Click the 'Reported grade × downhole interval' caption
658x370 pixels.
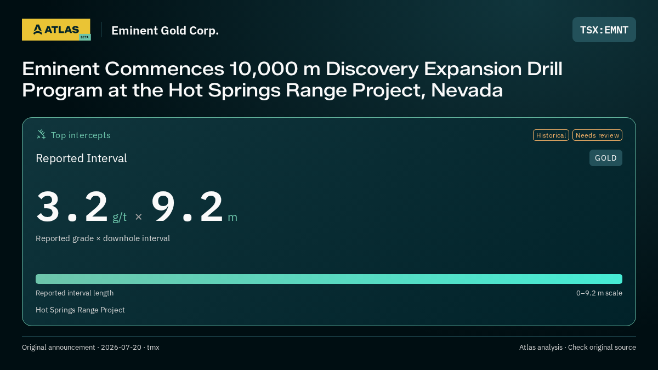click(103, 238)
